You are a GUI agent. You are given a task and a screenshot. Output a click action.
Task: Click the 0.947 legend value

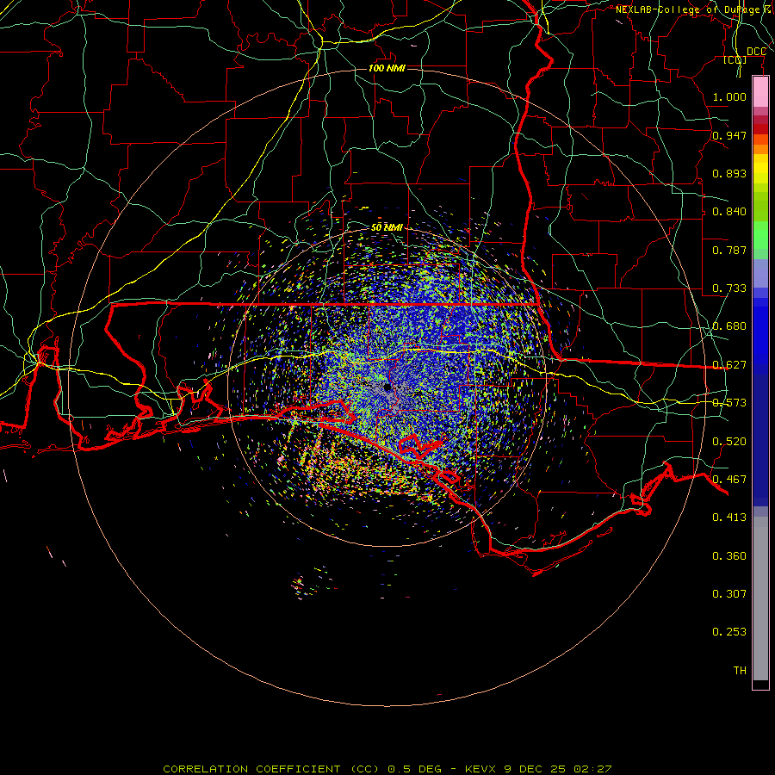[x=729, y=135]
